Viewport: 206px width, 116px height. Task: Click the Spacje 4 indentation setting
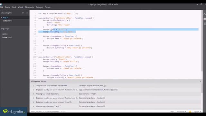click(197, 112)
